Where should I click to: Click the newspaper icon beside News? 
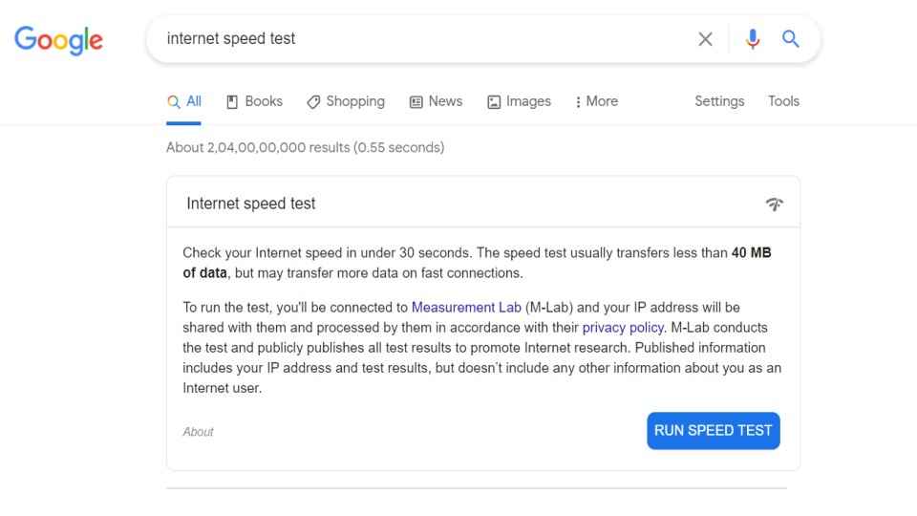tap(416, 102)
